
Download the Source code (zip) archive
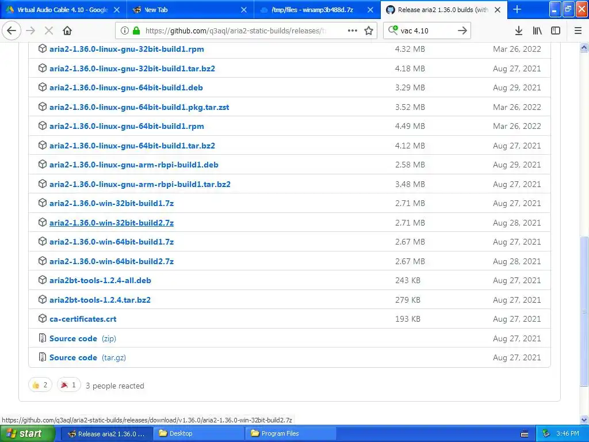tap(83, 338)
